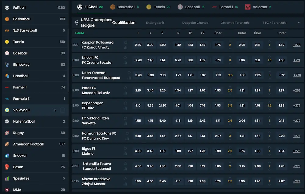
Task: Select draw odds 7.40 for Lincoln FC match
Action: 150,60
